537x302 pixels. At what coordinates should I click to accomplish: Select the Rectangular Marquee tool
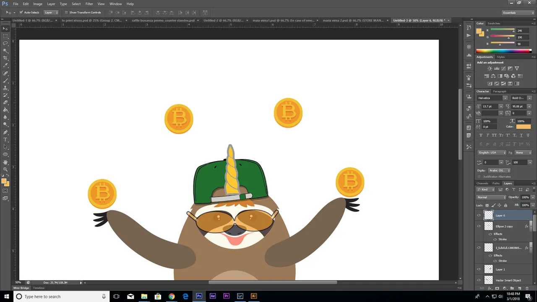(x=5, y=36)
